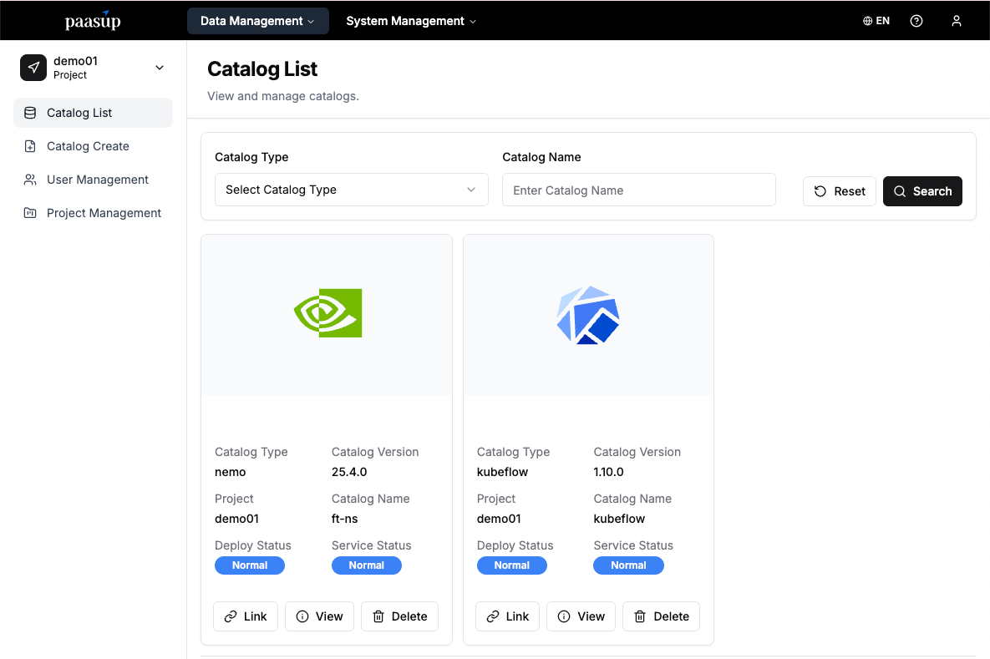Reset the catalog filters
Viewport: 990px width, 659px height.
(839, 191)
